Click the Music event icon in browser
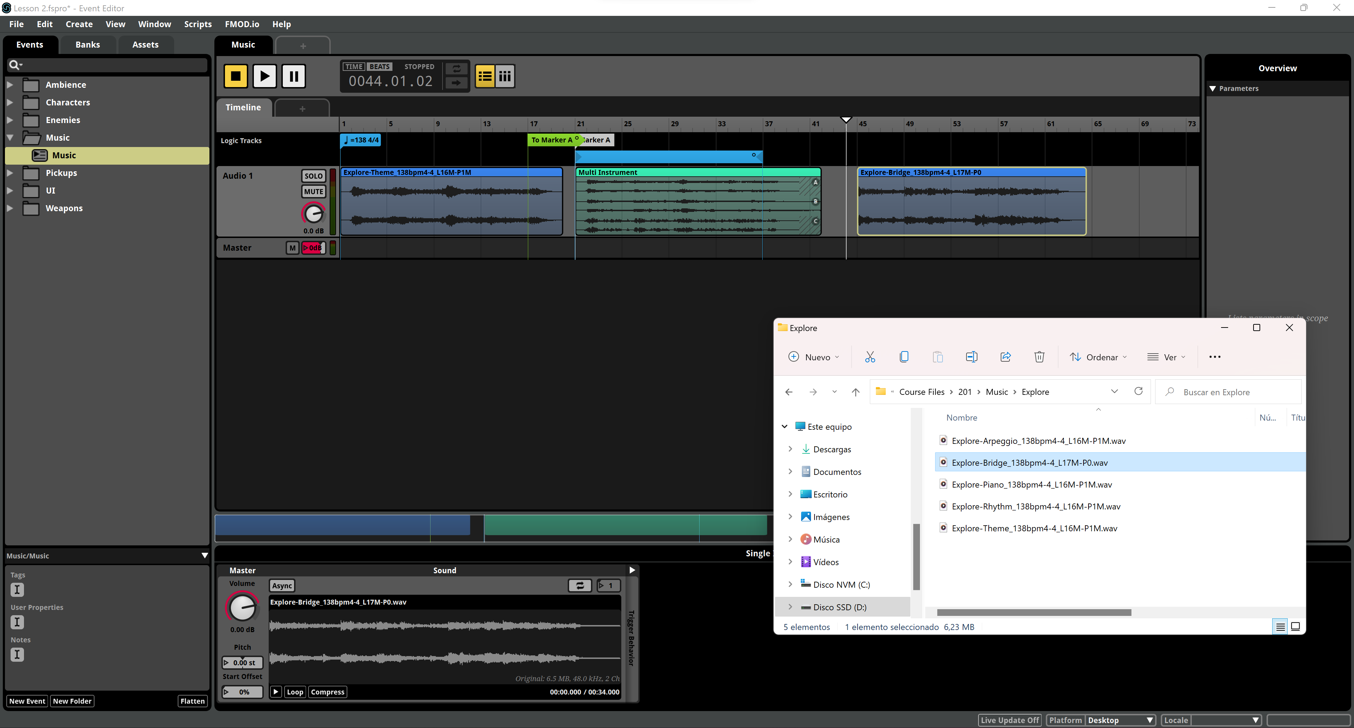 tap(39, 155)
